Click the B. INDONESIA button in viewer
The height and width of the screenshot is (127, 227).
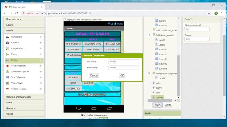(x=73, y=44)
